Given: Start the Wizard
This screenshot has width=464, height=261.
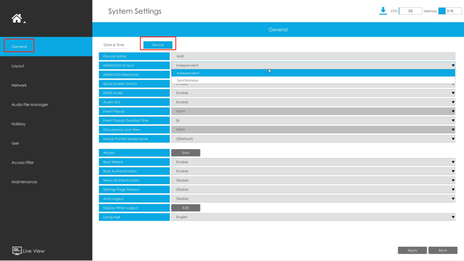Looking at the screenshot, I should [x=186, y=153].
